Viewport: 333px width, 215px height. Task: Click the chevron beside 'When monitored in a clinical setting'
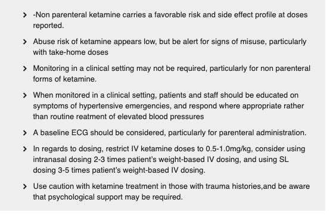(25, 95)
